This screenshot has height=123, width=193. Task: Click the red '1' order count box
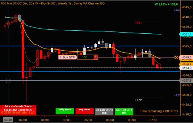click(x=96, y=57)
